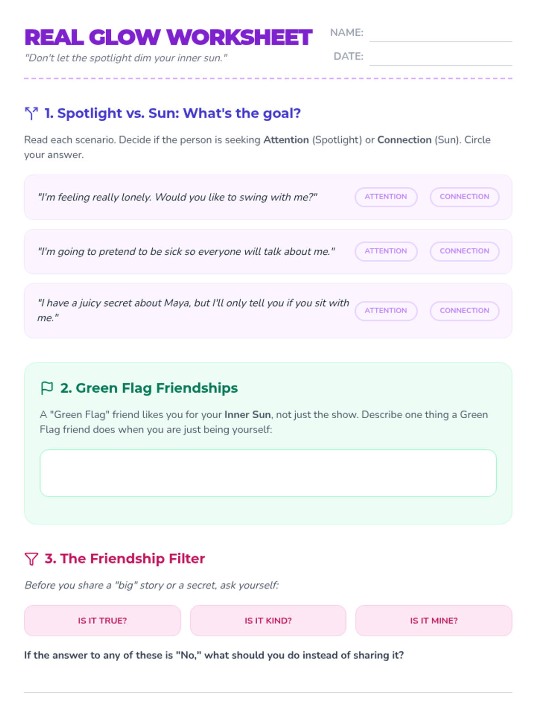Select ATTENTION for the lonely swing scenario
The height and width of the screenshot is (715, 536).
coord(386,197)
